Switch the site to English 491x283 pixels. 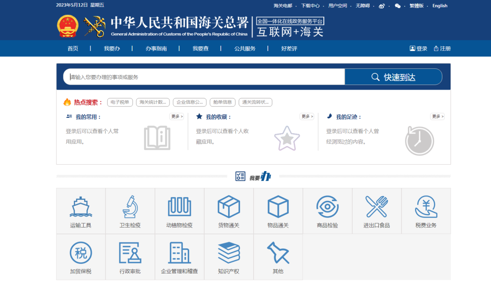[x=440, y=5]
